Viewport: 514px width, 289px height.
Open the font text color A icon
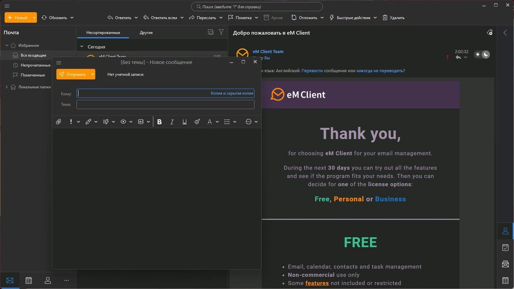[209, 122]
